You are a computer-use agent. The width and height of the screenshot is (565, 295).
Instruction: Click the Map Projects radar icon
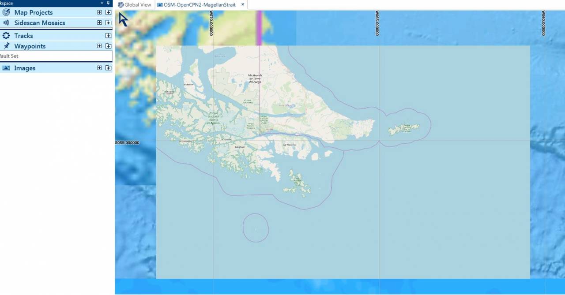coord(6,12)
